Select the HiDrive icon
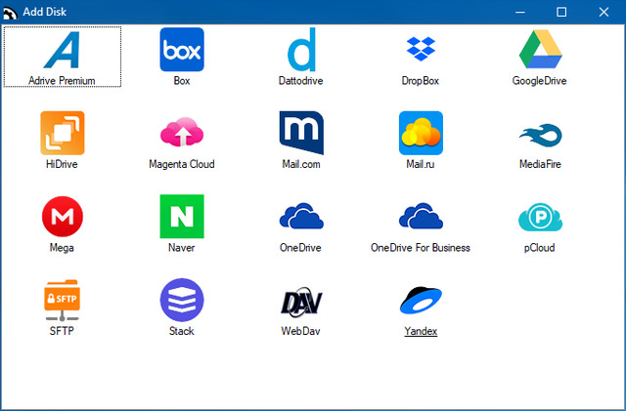 63,134
